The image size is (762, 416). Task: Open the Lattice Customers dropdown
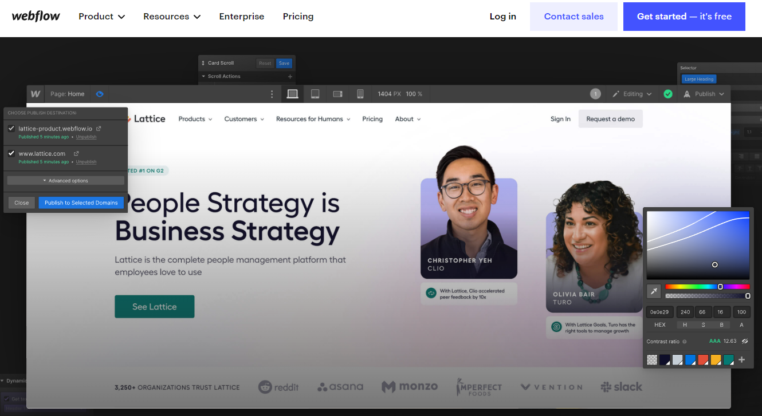tap(244, 119)
